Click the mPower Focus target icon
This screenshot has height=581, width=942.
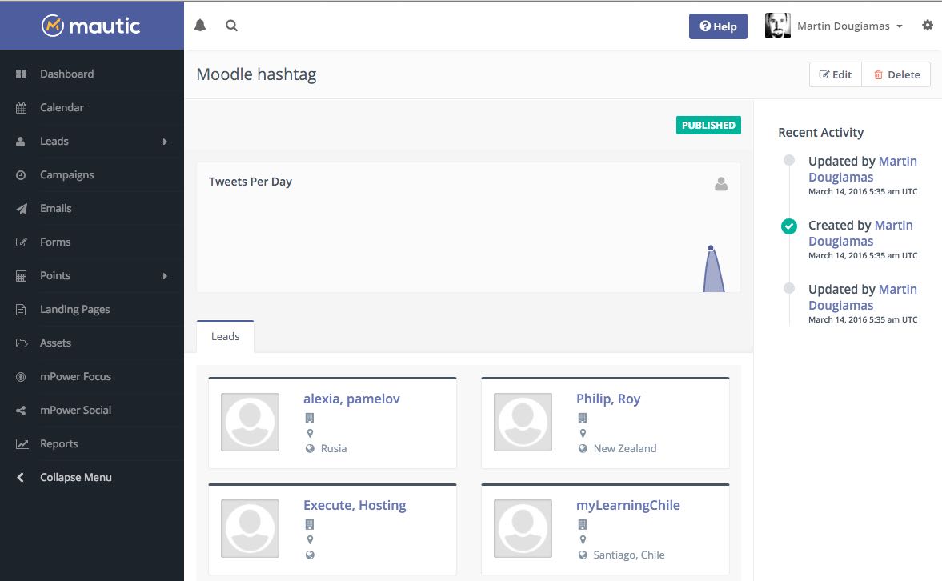tap(21, 377)
